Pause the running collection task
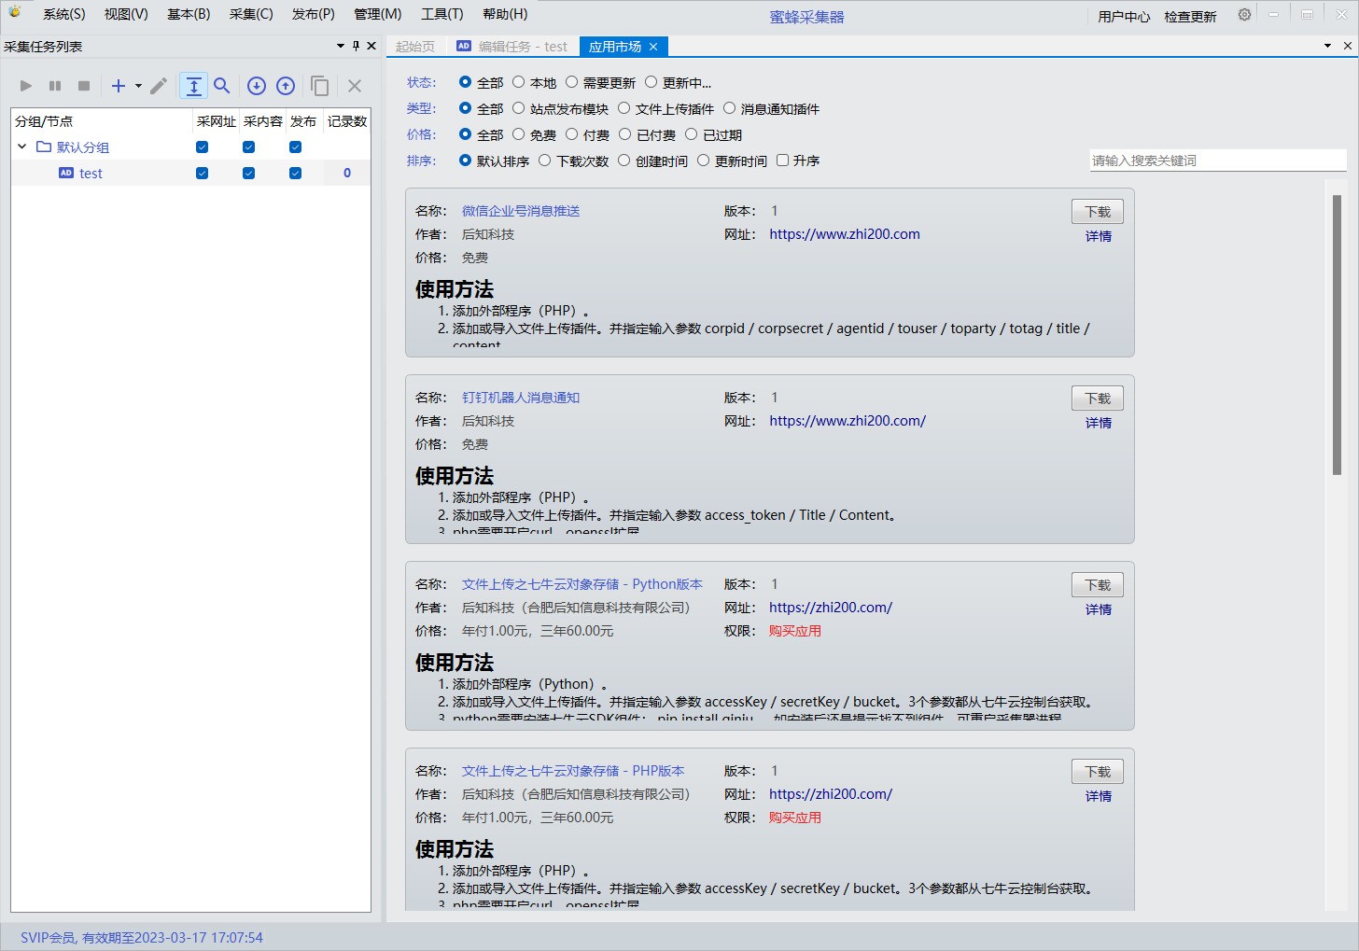 [x=55, y=86]
